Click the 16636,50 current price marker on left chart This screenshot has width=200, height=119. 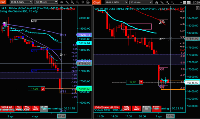[x=84, y=89]
